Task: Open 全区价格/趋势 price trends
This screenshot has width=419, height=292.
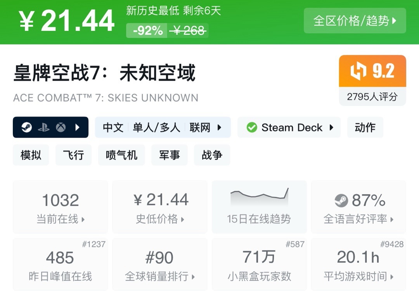Action: pyautogui.click(x=355, y=20)
